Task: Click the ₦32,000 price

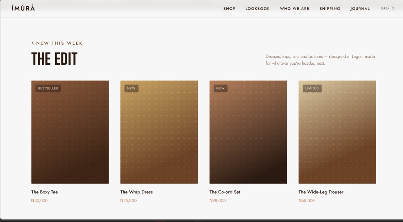Action: (39, 200)
